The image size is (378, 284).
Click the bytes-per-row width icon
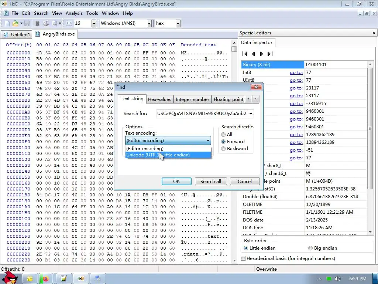coord(69,23)
